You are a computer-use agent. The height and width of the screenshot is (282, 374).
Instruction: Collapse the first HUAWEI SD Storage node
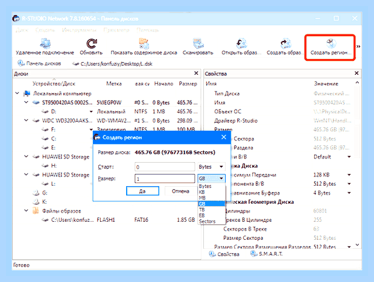pyautogui.click(x=26, y=157)
